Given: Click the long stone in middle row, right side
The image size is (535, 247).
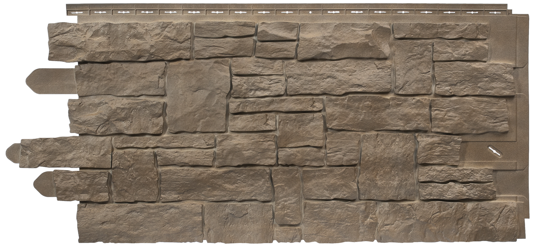Looking at the screenshot, I should tap(378, 113).
